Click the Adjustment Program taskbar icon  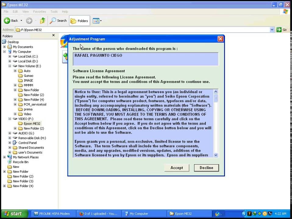pyautogui.click(x=218, y=214)
